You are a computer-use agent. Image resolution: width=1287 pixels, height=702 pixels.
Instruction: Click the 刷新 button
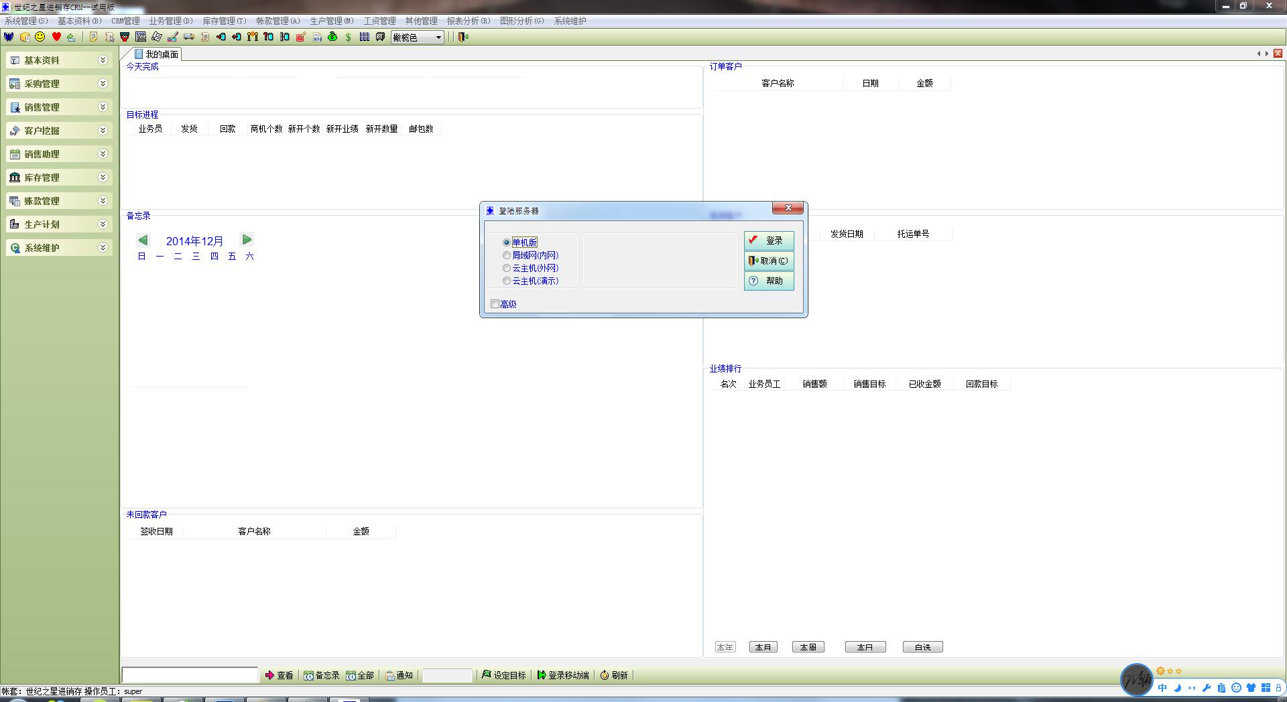pos(614,675)
